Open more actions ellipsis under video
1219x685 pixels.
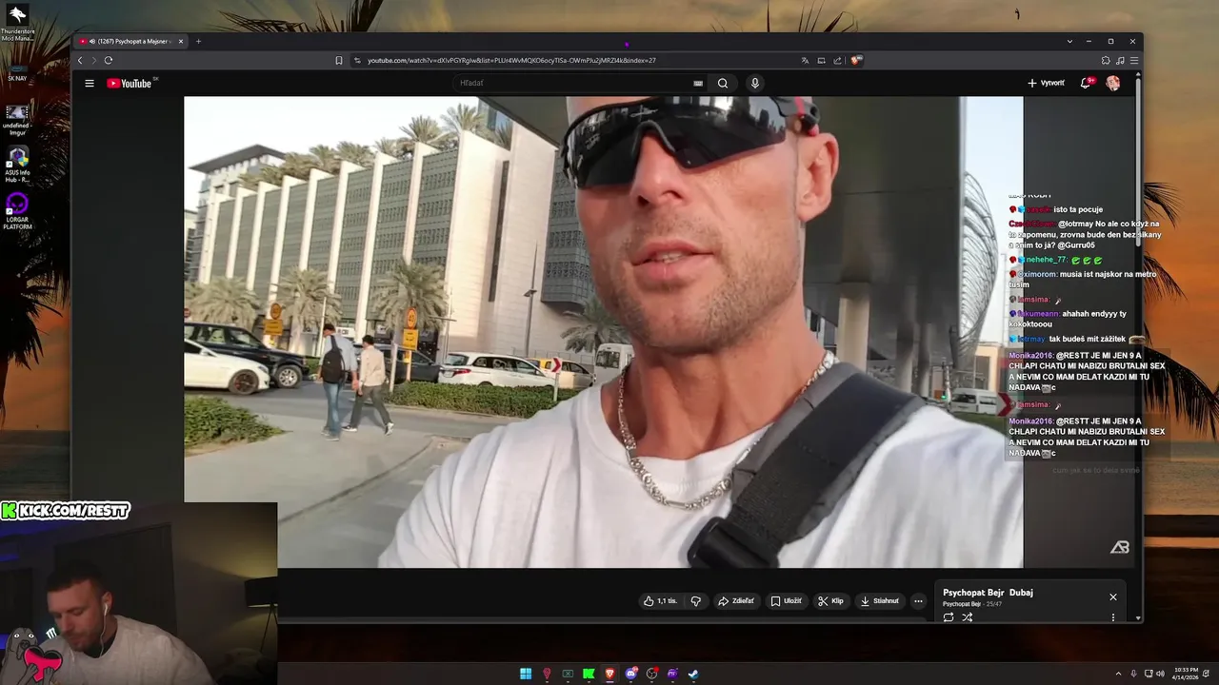tap(918, 601)
